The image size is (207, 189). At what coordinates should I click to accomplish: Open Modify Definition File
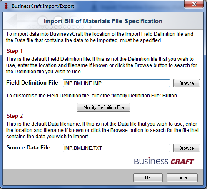103,107
